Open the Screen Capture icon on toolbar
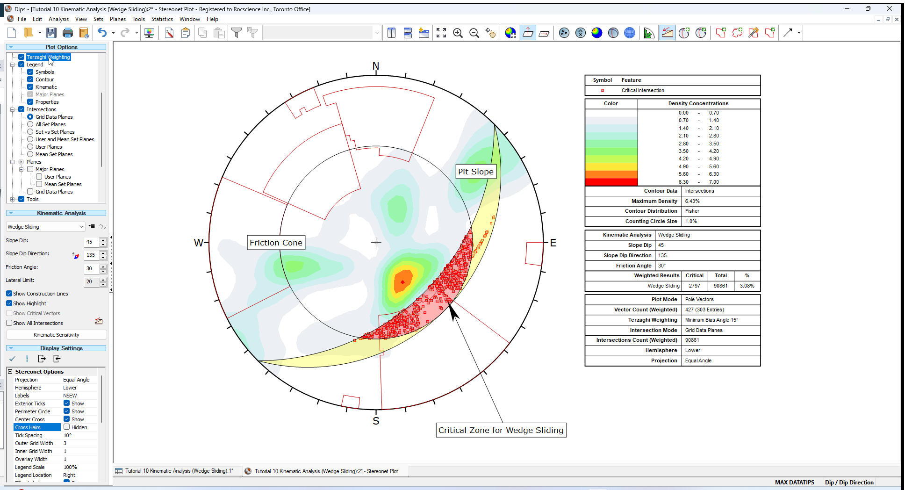 pos(150,33)
